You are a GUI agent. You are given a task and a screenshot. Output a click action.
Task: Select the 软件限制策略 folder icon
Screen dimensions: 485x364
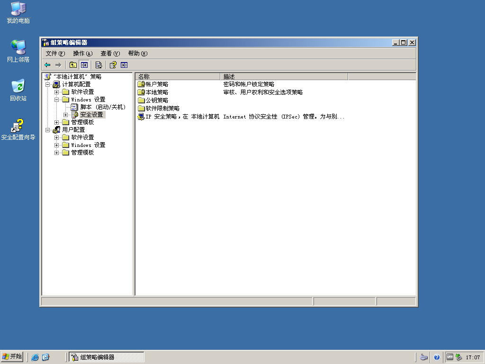tap(141, 109)
